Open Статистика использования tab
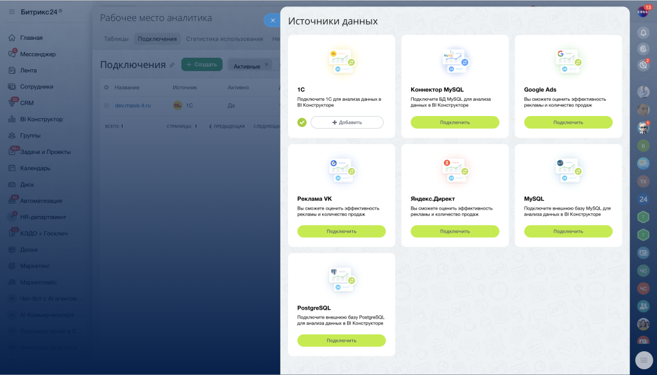 point(225,39)
